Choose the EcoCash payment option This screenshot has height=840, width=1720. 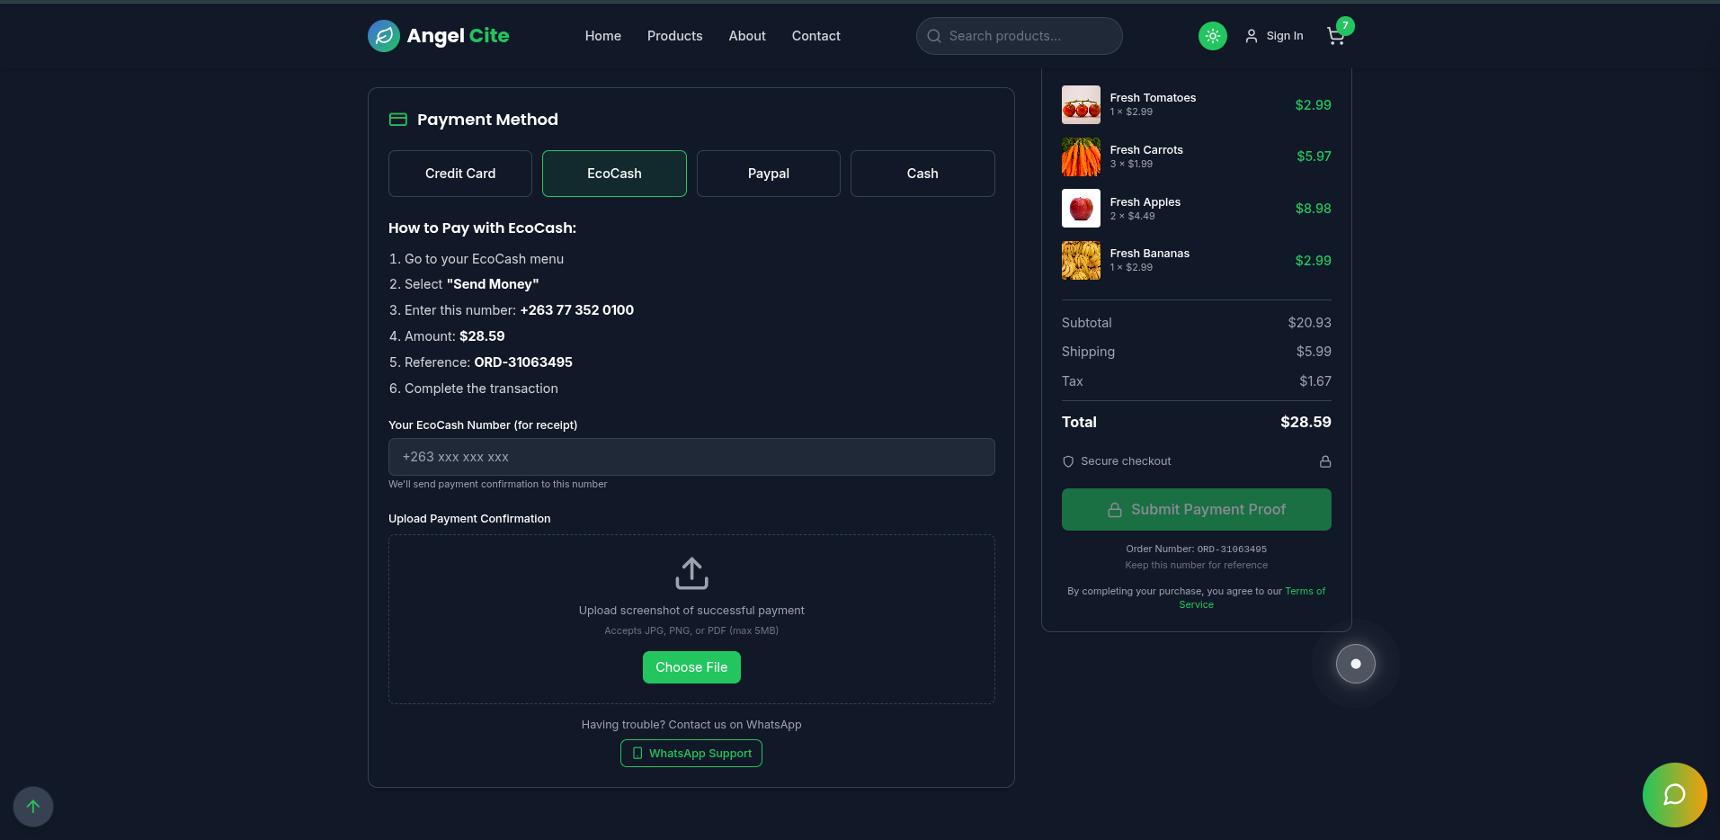(x=614, y=174)
